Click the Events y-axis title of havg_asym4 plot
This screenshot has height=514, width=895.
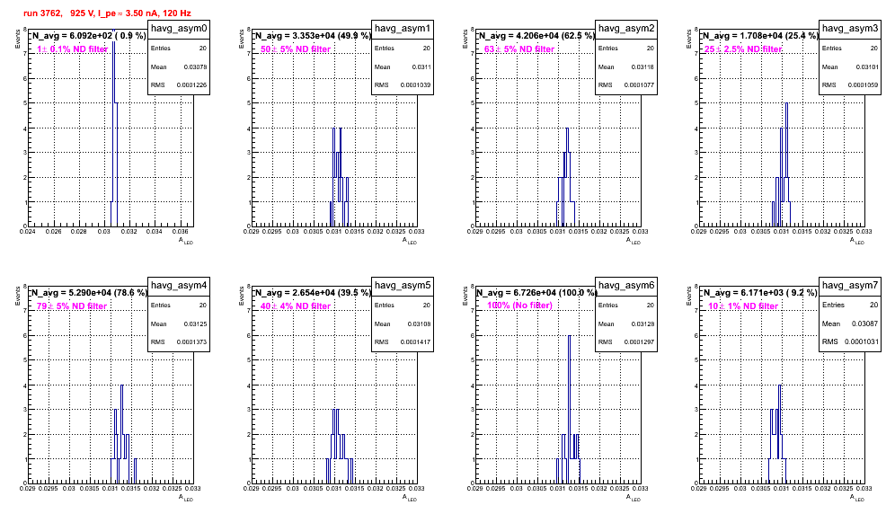coord(18,297)
